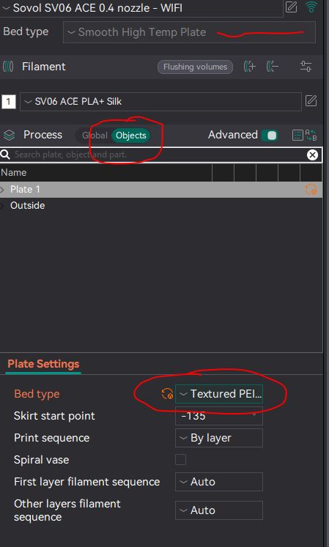
Task: Edit the SV06 ACE PLA+ Silk preset
Action: [311, 101]
